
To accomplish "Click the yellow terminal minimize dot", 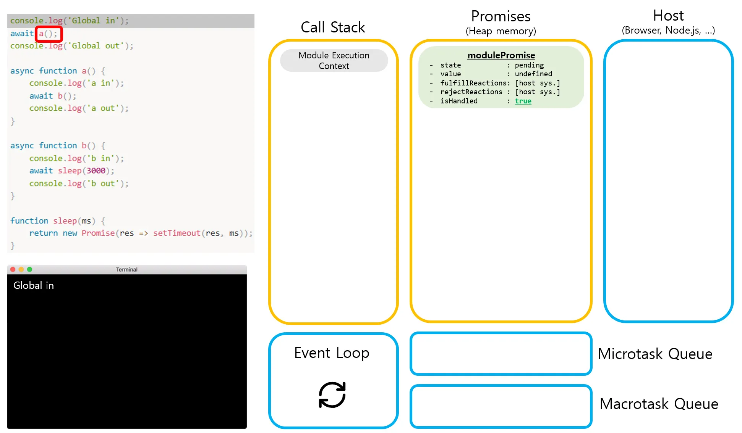I will pyautogui.click(x=21, y=269).
